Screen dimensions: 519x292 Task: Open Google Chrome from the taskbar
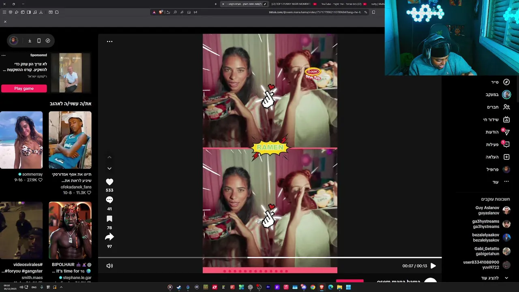[313, 287]
